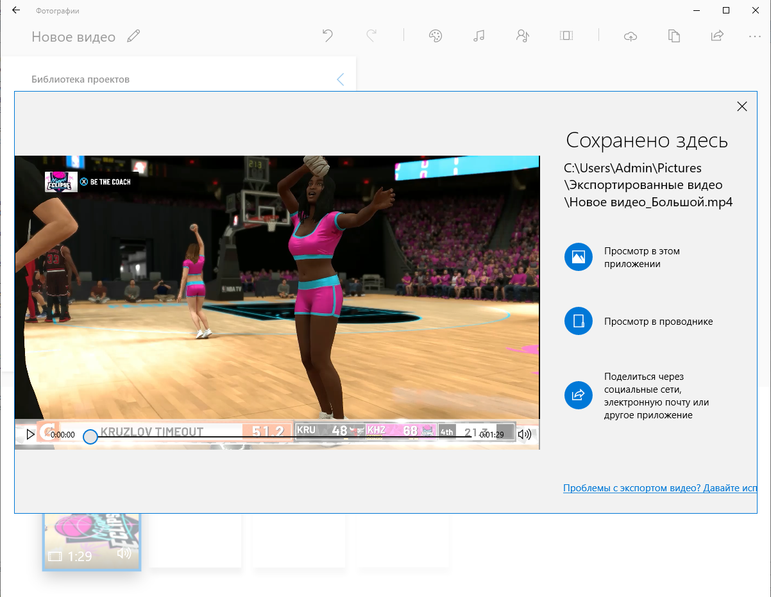Click the Библиотека проектов heading

pos(81,79)
